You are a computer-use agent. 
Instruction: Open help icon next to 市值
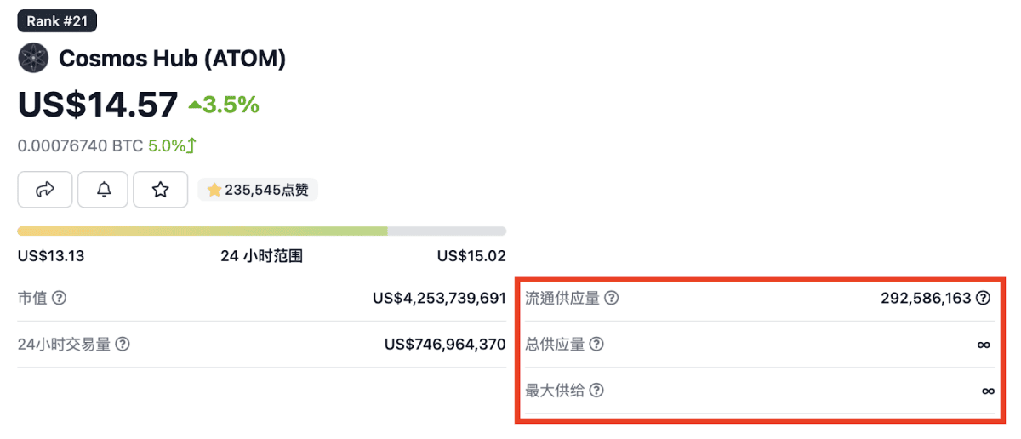(60, 299)
